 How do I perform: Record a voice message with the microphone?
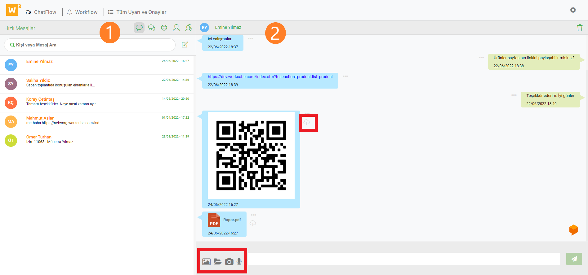click(239, 262)
